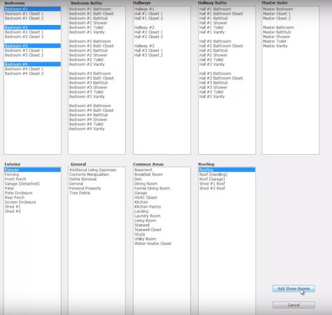Image resolution: width=332 pixels, height=315 pixels.
Task: Select Hall #3 Vanity in Hallway Baths
Action: click(x=212, y=97)
